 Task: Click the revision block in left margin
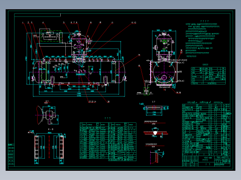click(11, 155)
